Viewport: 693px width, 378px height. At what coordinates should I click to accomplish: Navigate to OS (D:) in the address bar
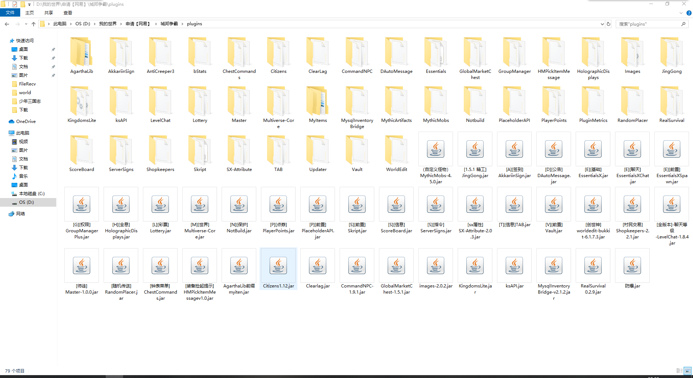tap(83, 24)
